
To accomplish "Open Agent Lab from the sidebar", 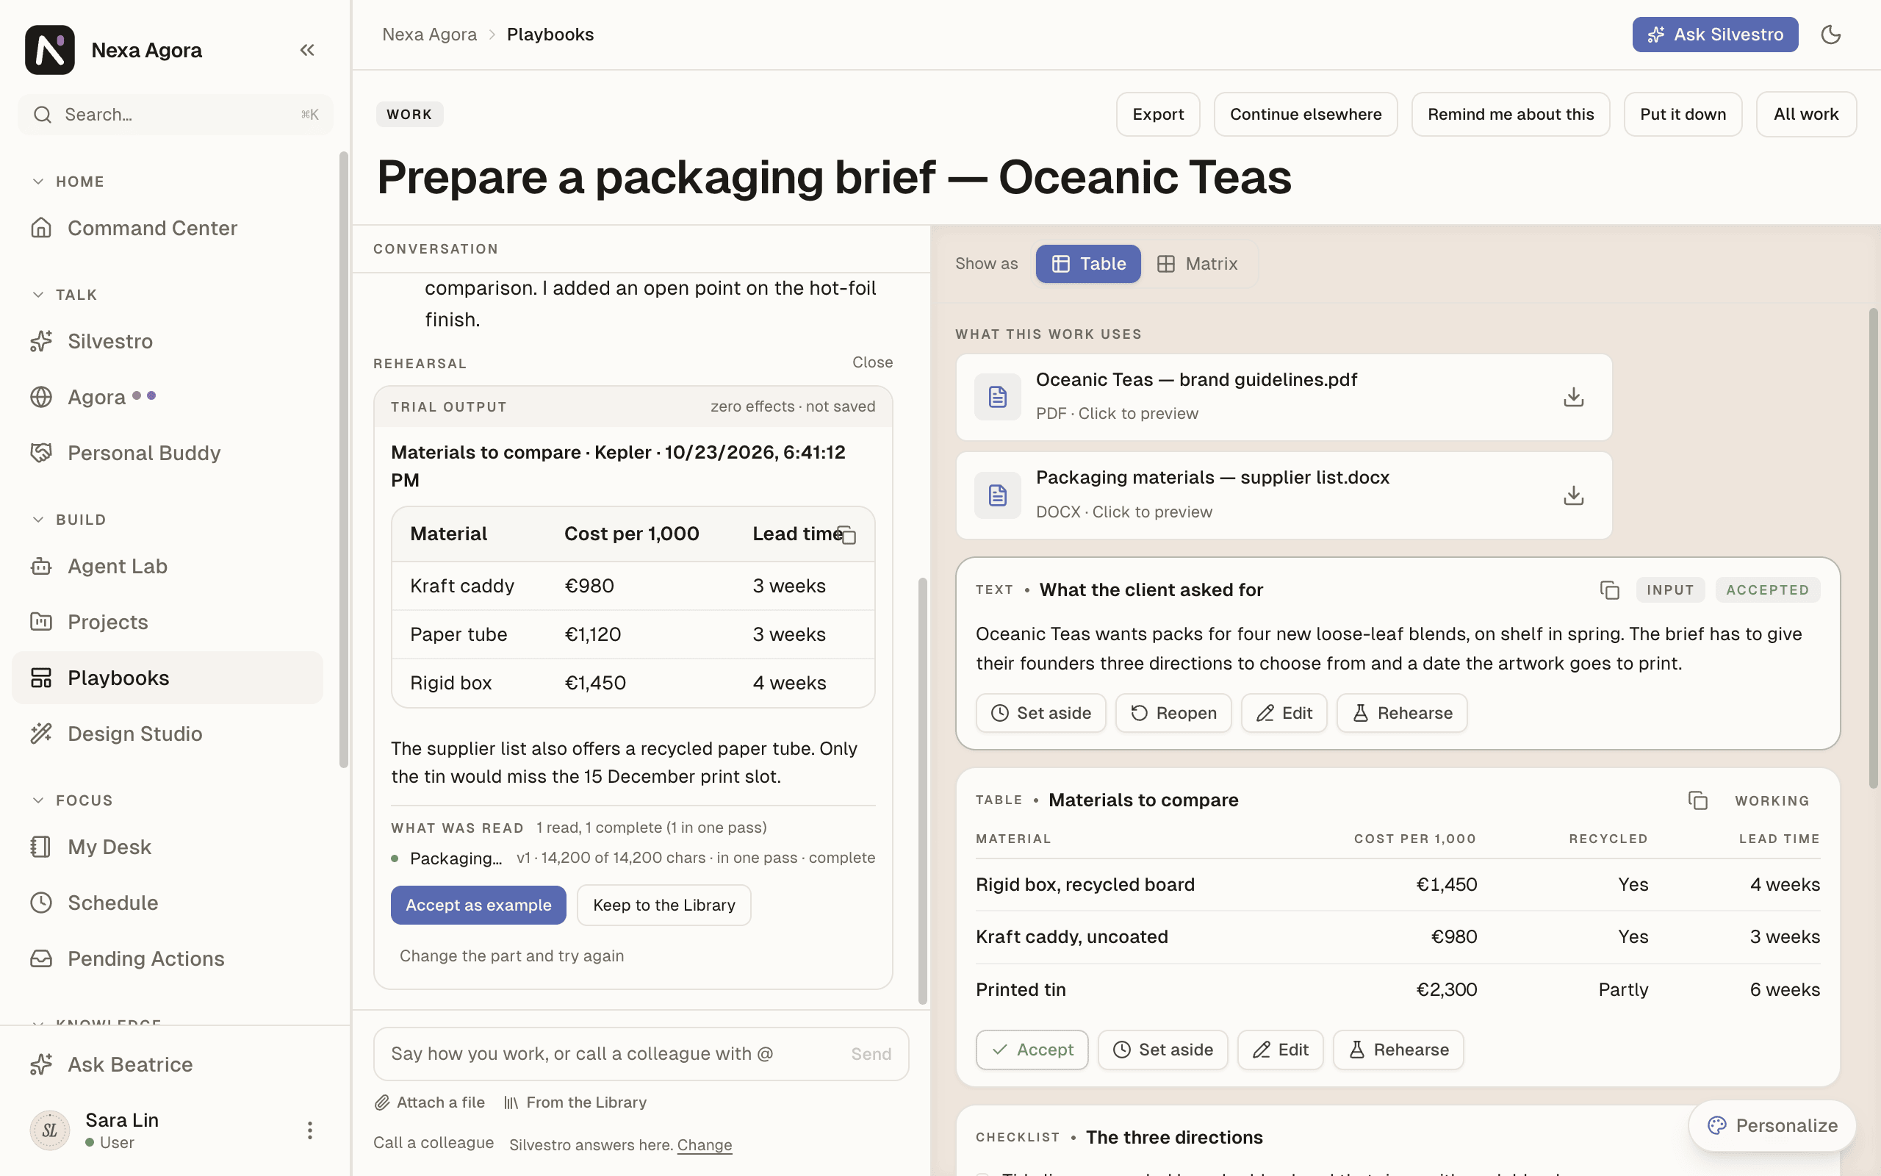I will pyautogui.click(x=168, y=566).
